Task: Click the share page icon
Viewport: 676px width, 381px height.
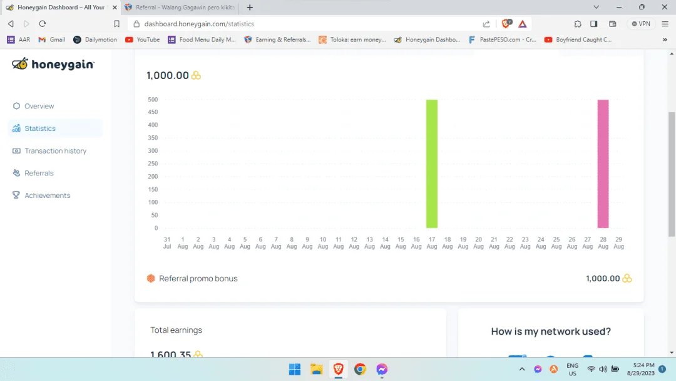Action: click(486, 24)
